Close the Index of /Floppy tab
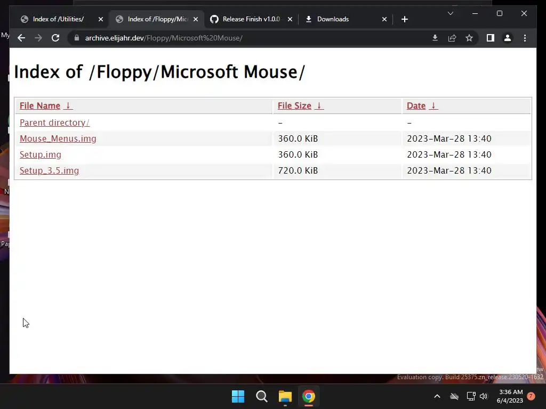546x409 pixels. click(196, 19)
